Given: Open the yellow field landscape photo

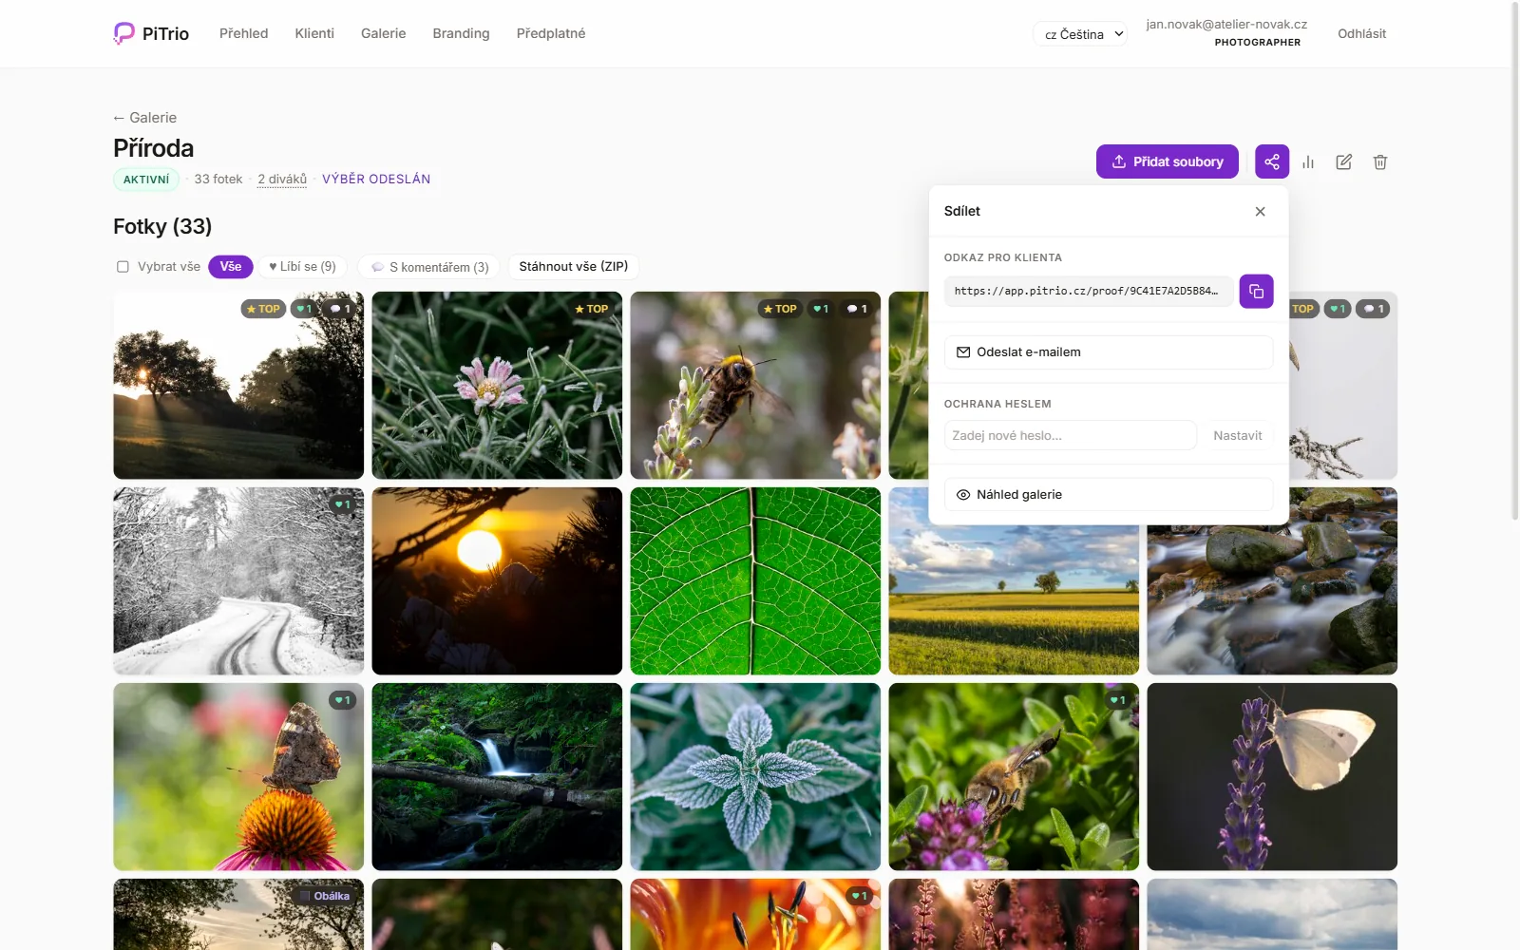Looking at the screenshot, I should coord(1014,600).
